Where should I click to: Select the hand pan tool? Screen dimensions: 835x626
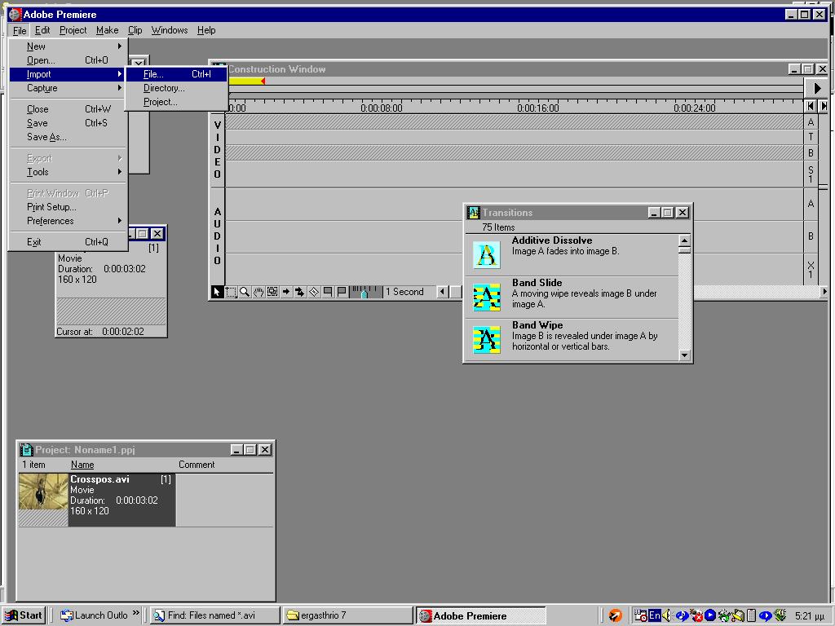pos(258,292)
